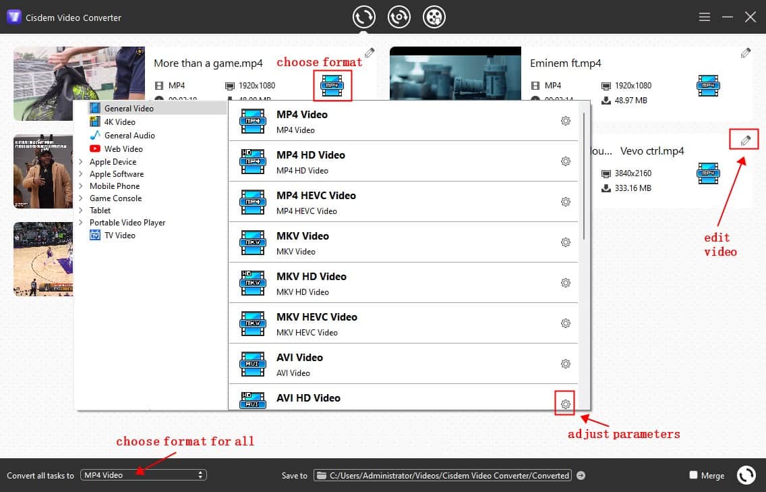Select the DVD Ripper icon at the top
Screen dimensions: 766x492
pyautogui.click(x=399, y=16)
